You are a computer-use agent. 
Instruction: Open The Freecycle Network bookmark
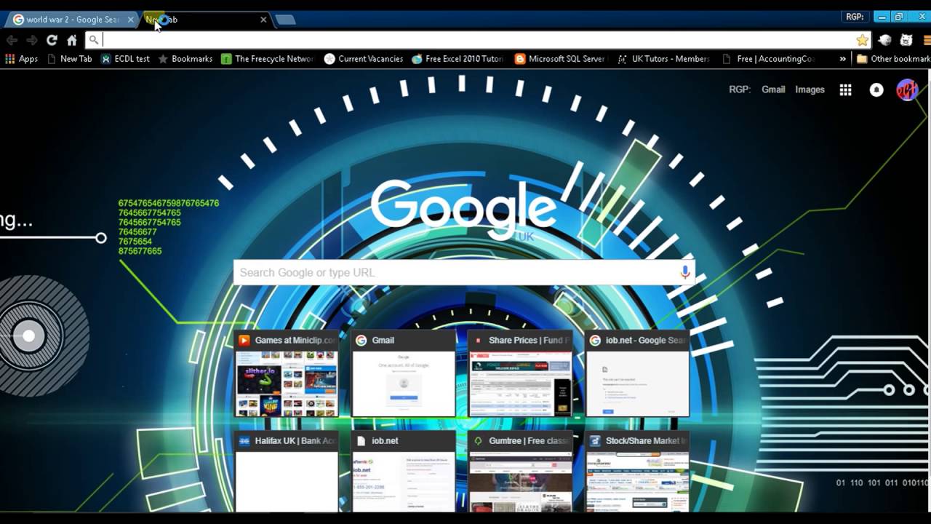click(267, 59)
